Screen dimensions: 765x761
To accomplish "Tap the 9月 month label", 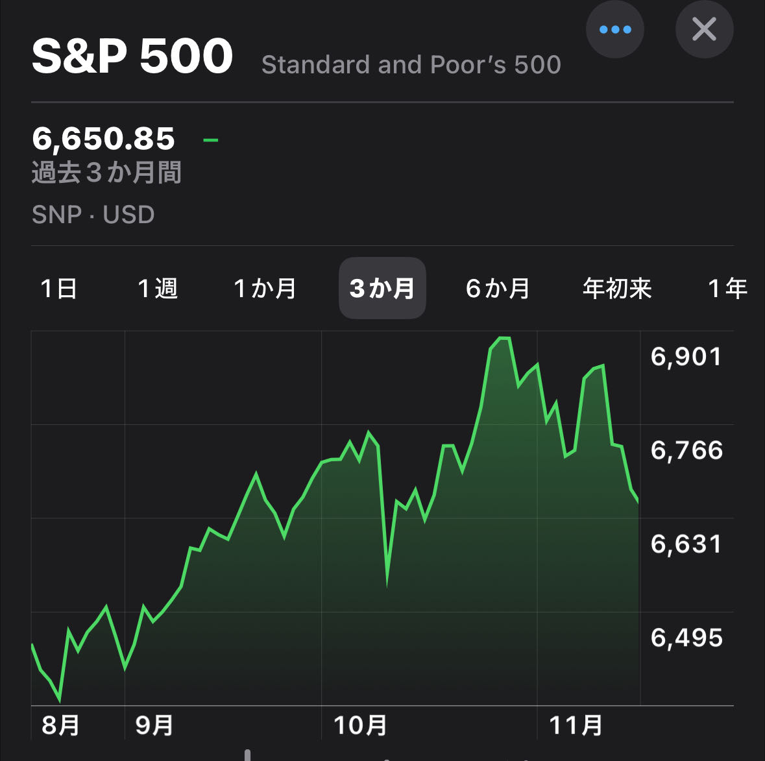I will click(154, 725).
